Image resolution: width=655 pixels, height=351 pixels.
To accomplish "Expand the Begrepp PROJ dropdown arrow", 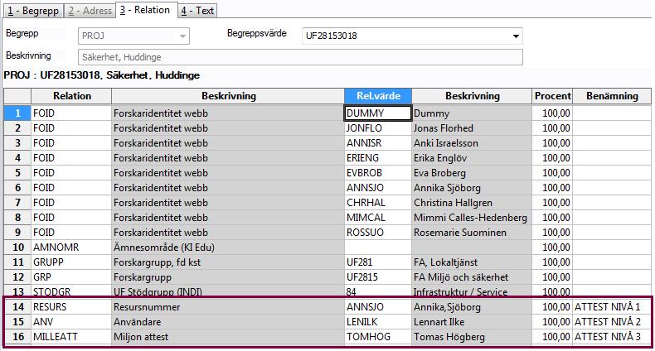I will 182,36.
